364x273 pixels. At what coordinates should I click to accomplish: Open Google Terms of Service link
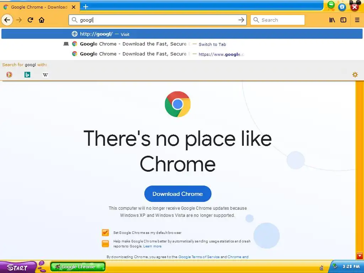(x=199, y=257)
